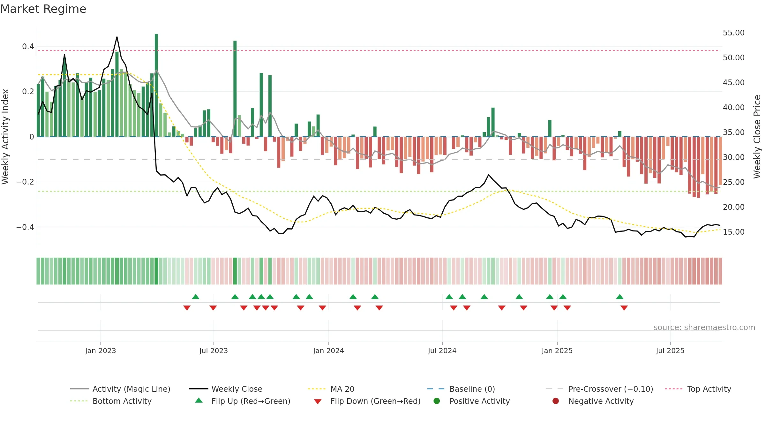Click the red Flip Down triangle in legend
The width and height of the screenshot is (766, 431).
point(318,402)
